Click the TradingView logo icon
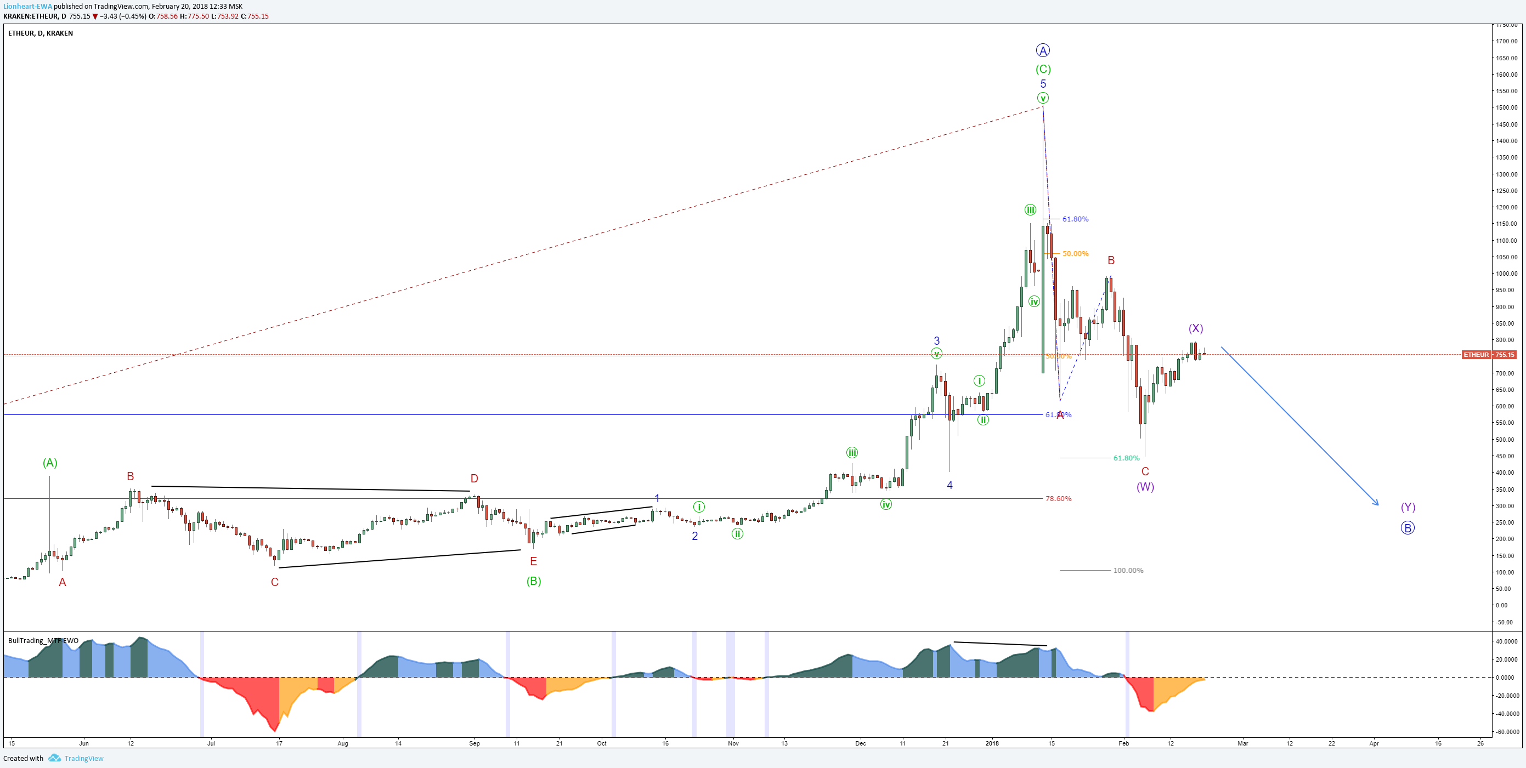This screenshot has height=768, width=1526. [x=54, y=758]
